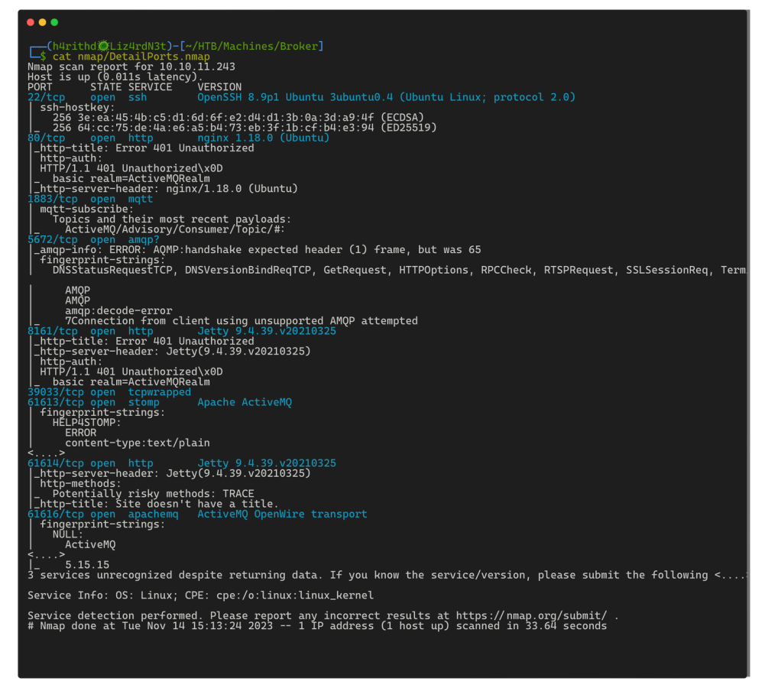The height and width of the screenshot is (688, 765).
Task: Click the yellow minimize window button
Action: pos(42,23)
